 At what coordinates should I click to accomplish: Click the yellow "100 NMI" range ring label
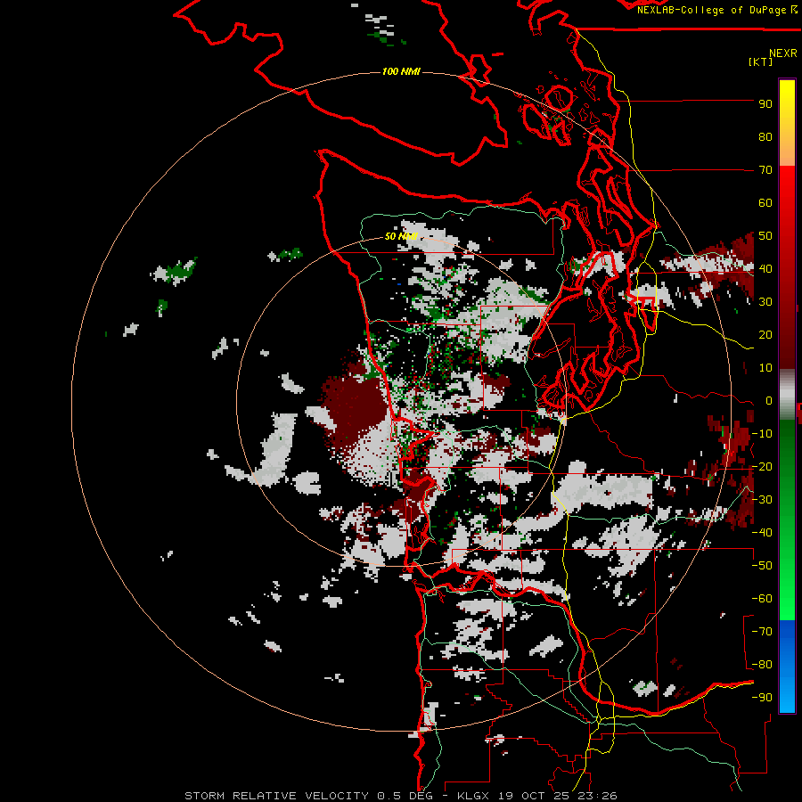tap(401, 71)
